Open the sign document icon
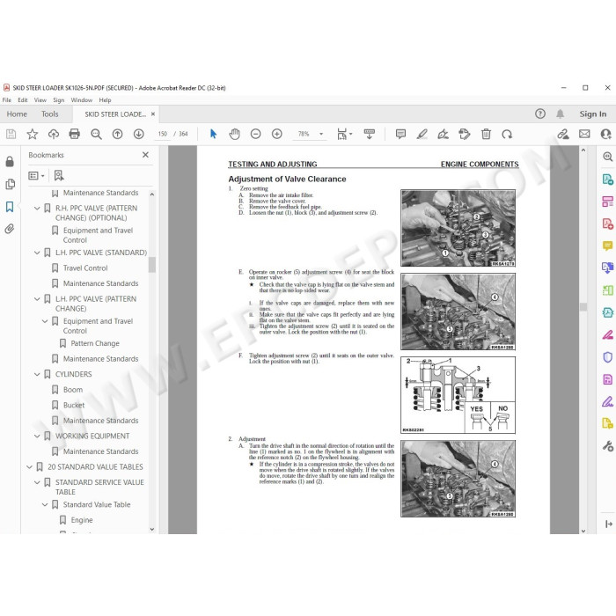Screen dimensions: 616x616 pos(444,135)
